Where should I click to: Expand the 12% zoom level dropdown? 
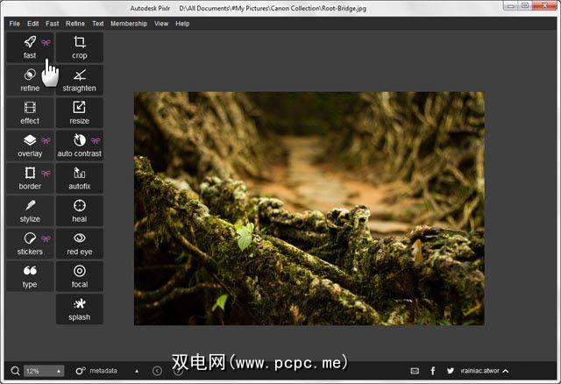pos(59,371)
